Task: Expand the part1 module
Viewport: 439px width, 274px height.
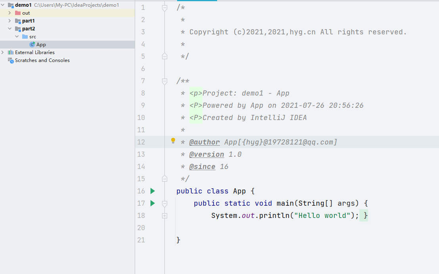Action: (x=10, y=21)
